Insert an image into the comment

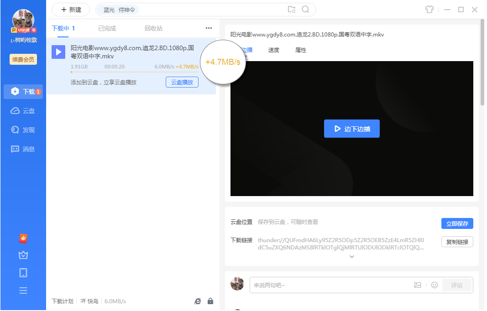pos(418,285)
